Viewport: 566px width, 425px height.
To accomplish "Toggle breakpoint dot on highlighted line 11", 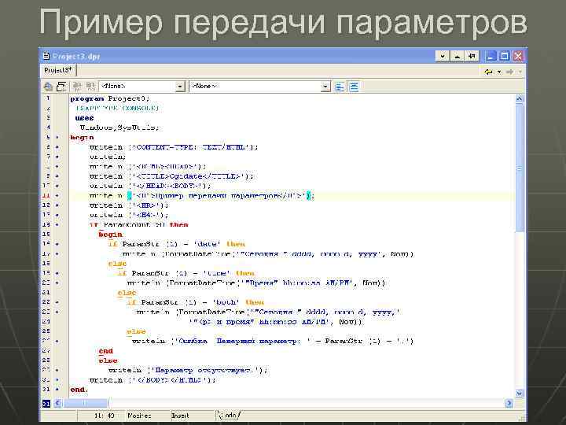I will [57, 195].
